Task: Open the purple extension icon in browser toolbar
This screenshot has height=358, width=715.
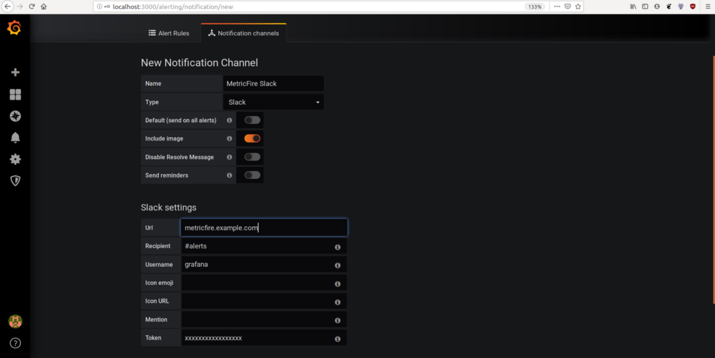Action: 680,7
